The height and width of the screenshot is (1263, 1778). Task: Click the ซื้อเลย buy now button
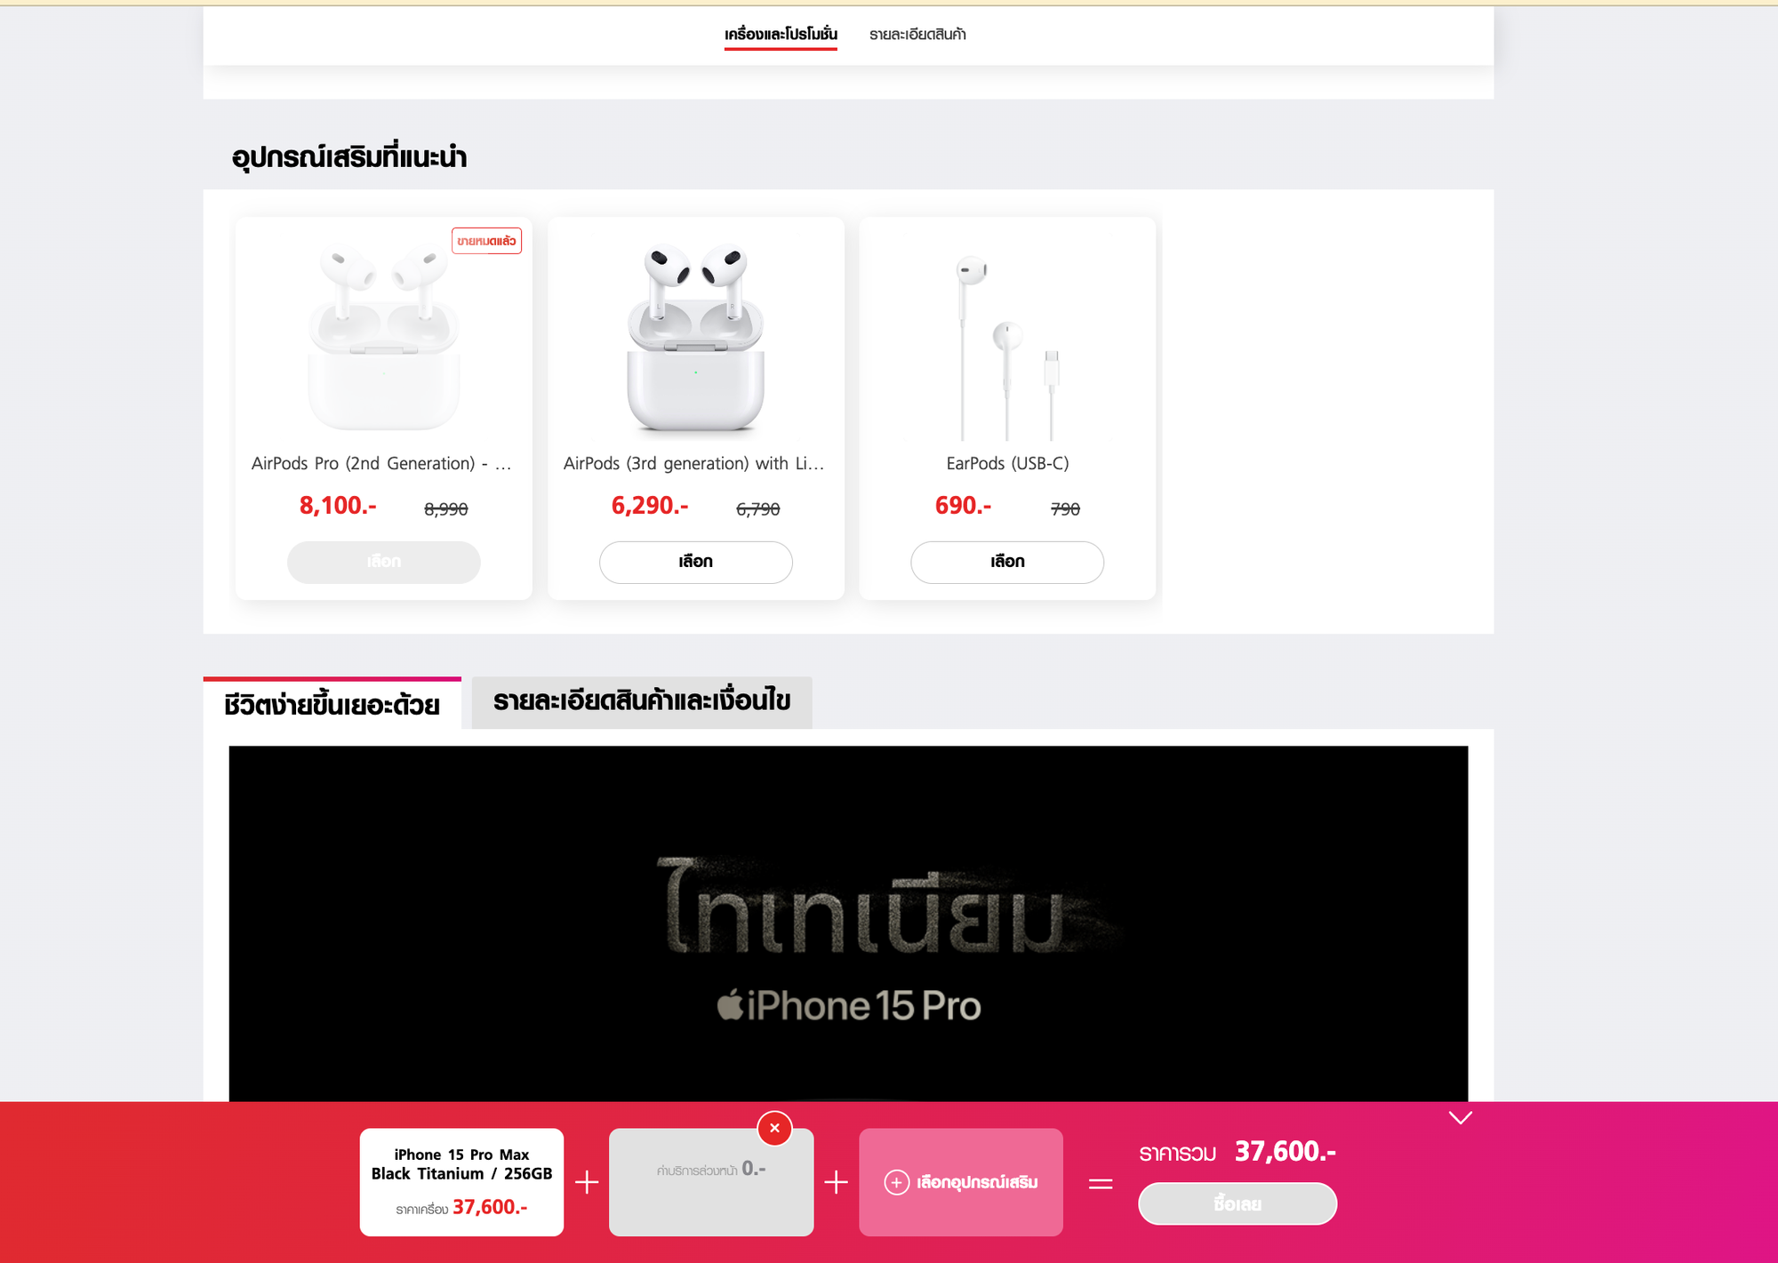[1237, 1203]
